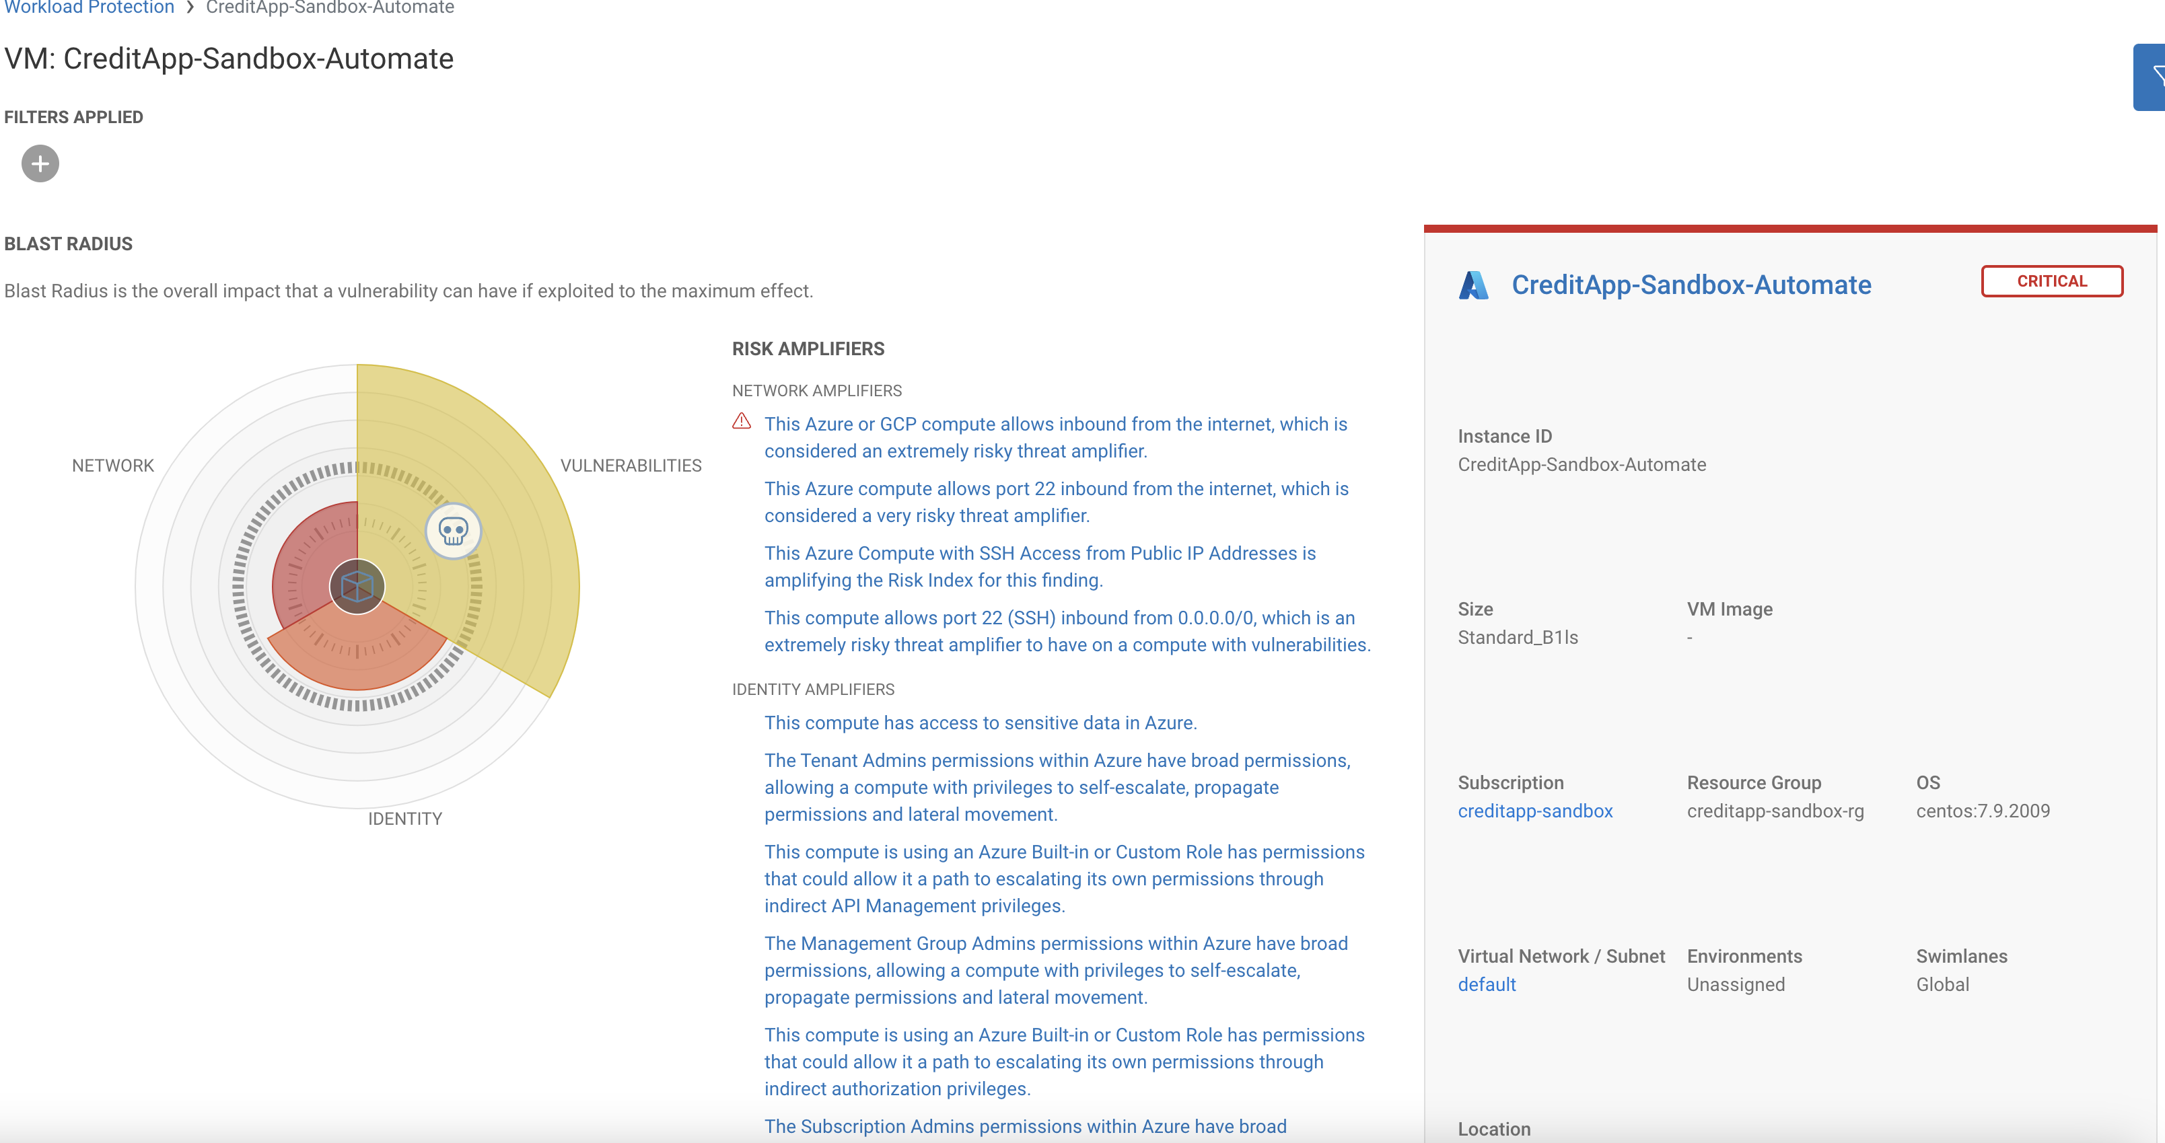This screenshot has width=2165, height=1143.
Task: Open amplifier about access to sensitive data
Action: click(980, 723)
